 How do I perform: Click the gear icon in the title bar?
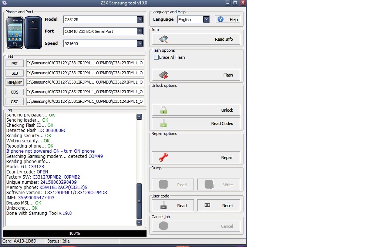[x=4, y=3]
